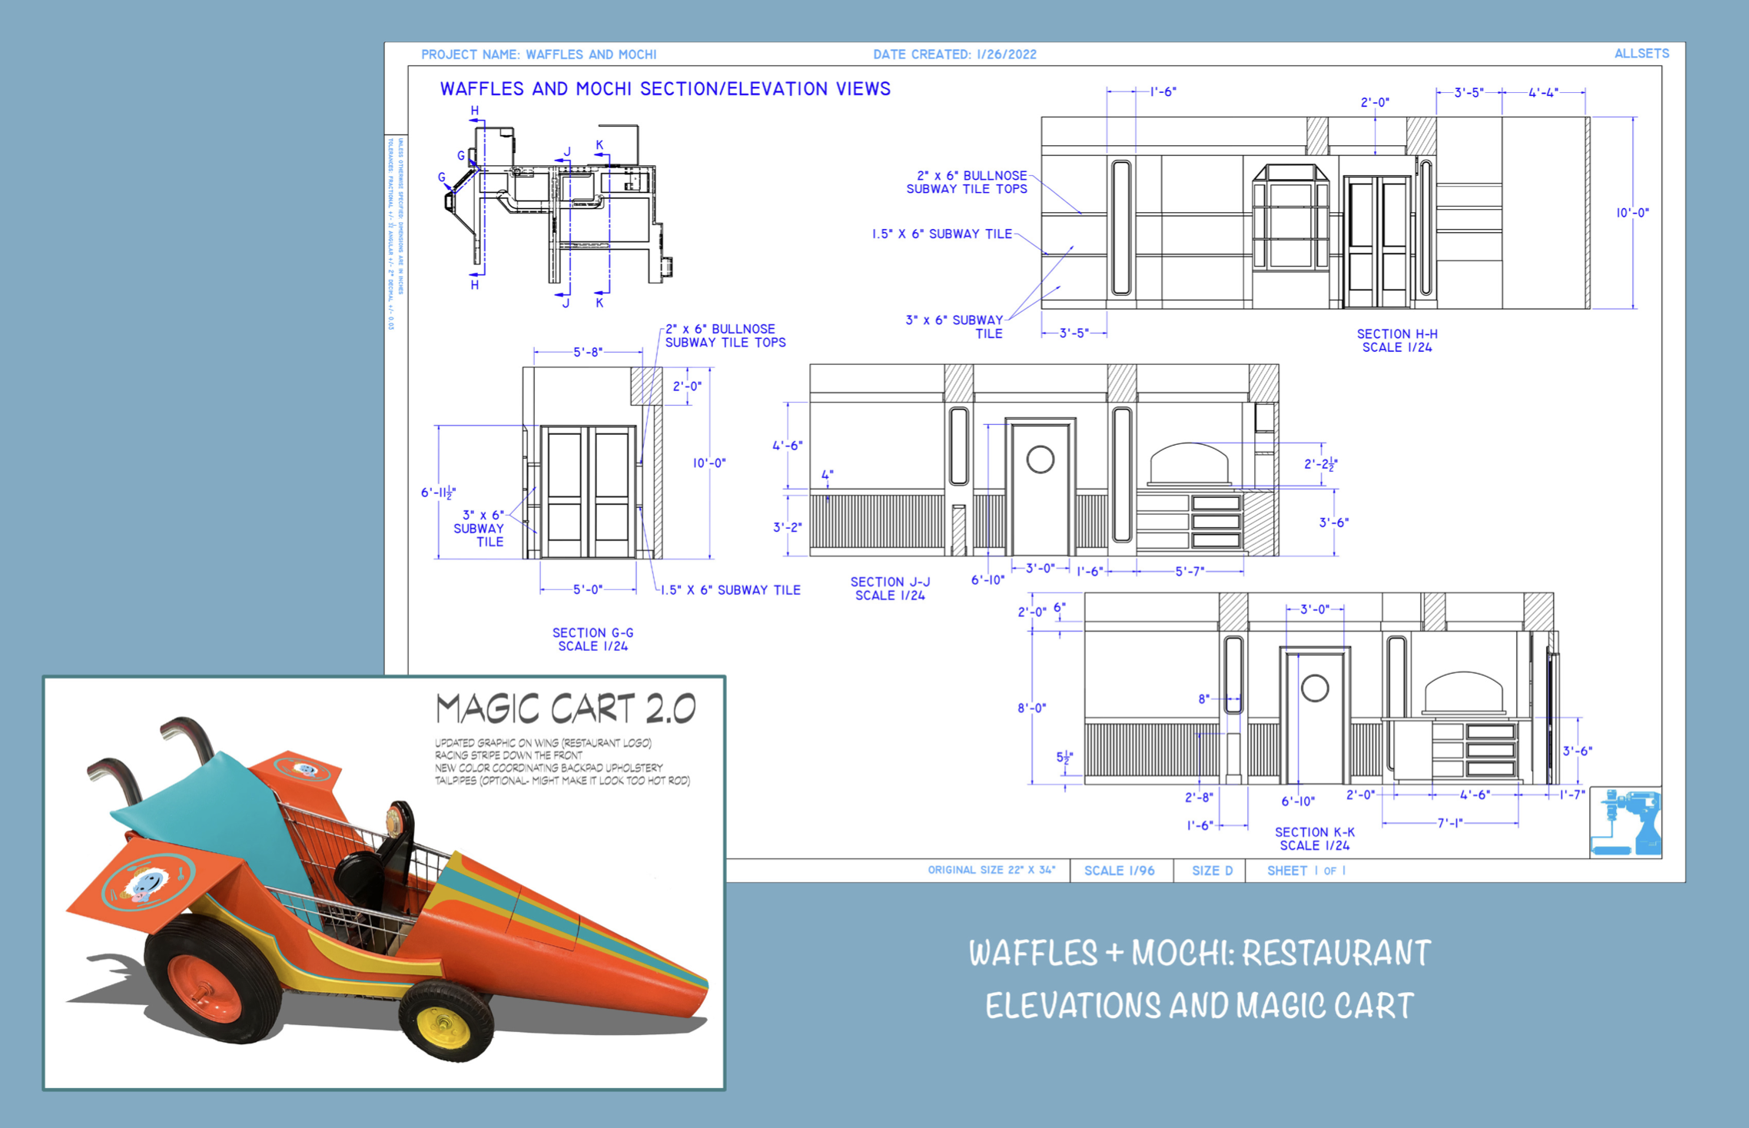Image resolution: width=1749 pixels, height=1128 pixels.
Task: Click the "ELEVATIONS AND MAGIC CART" caption line
Action: (x=1200, y=1006)
